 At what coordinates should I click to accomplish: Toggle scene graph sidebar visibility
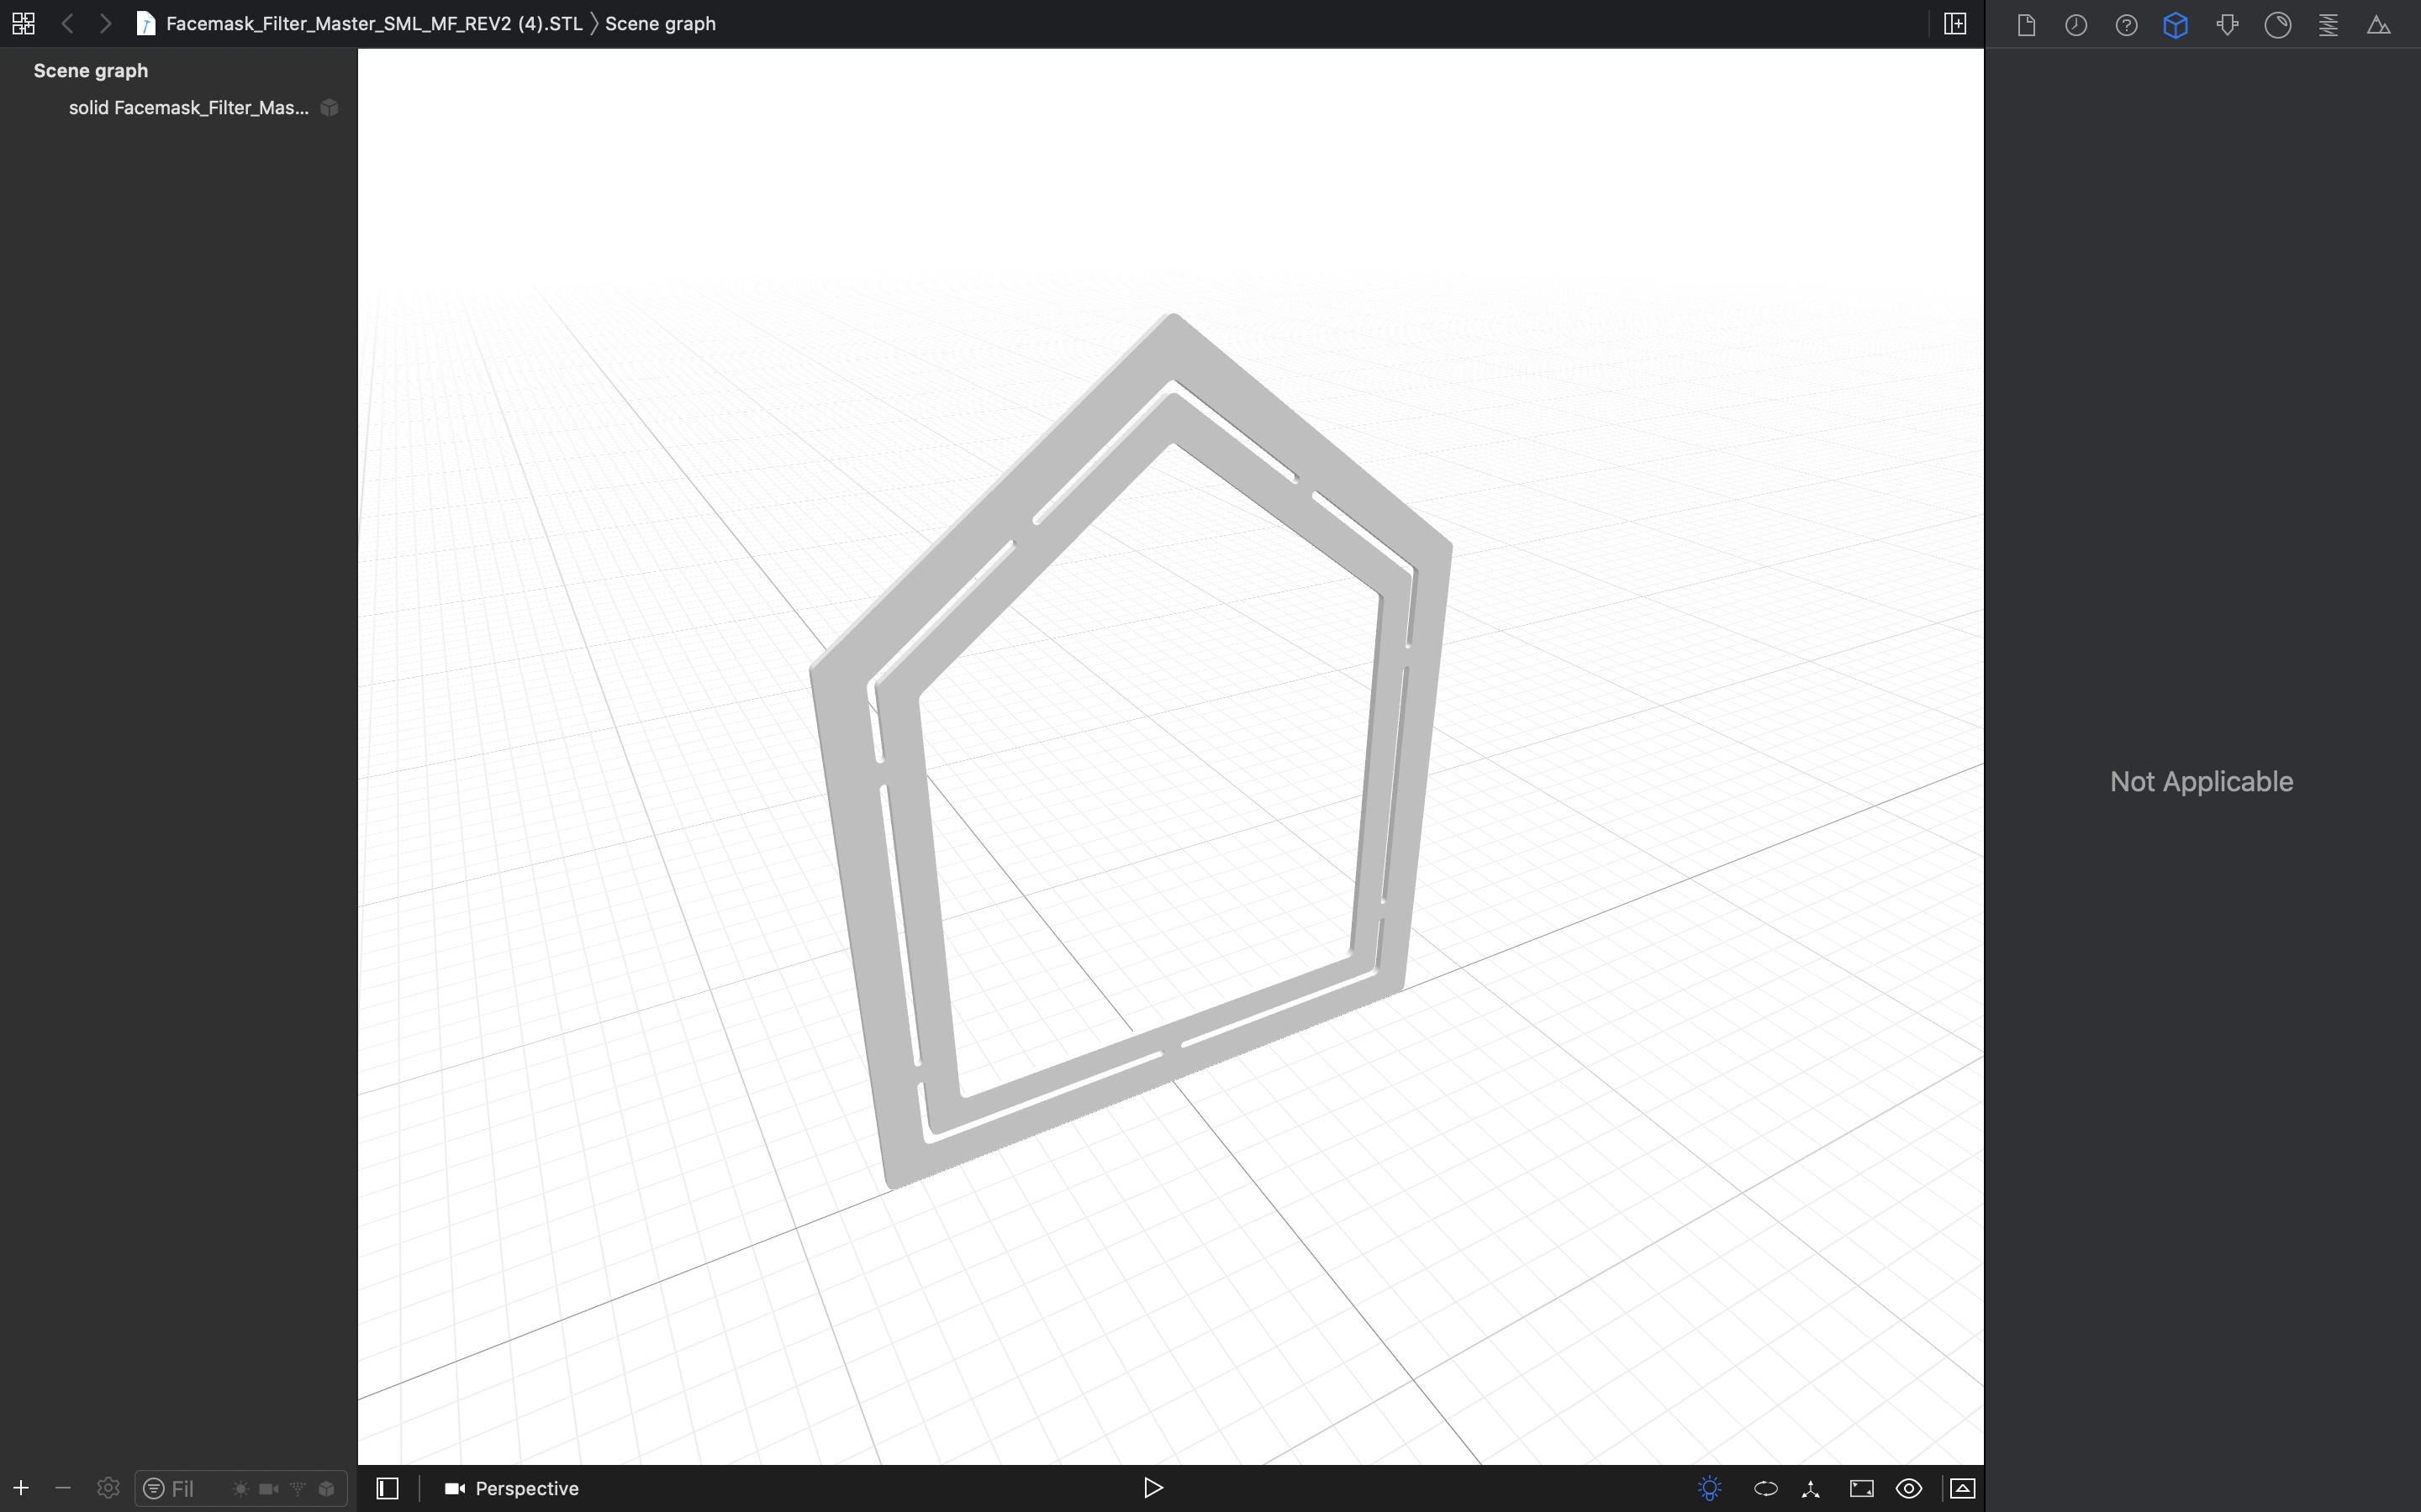[x=388, y=1488]
